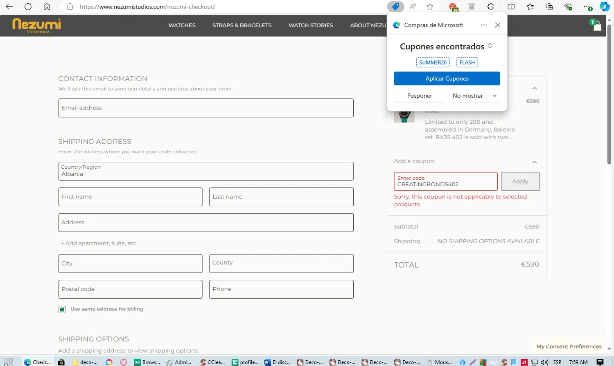This screenshot has height=366, width=614.
Task: Open Chrome from the taskbar
Action: pos(109,362)
